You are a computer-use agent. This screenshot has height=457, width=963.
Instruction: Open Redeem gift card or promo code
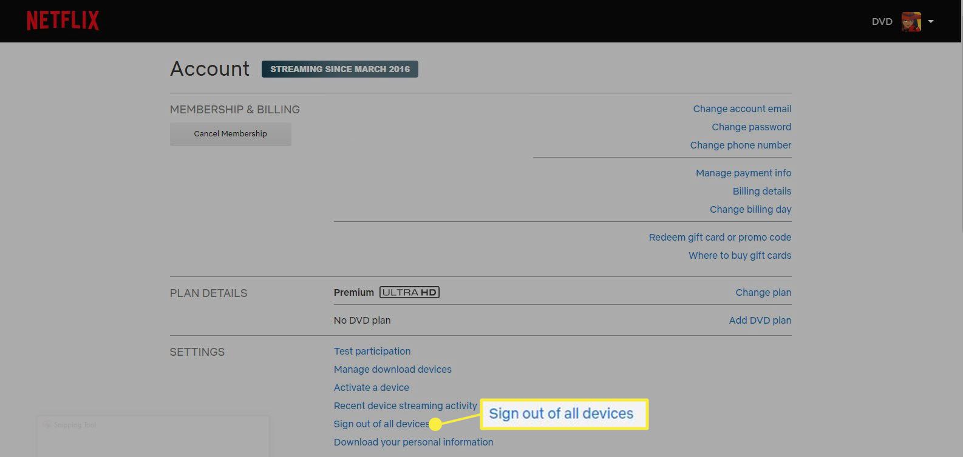point(720,238)
